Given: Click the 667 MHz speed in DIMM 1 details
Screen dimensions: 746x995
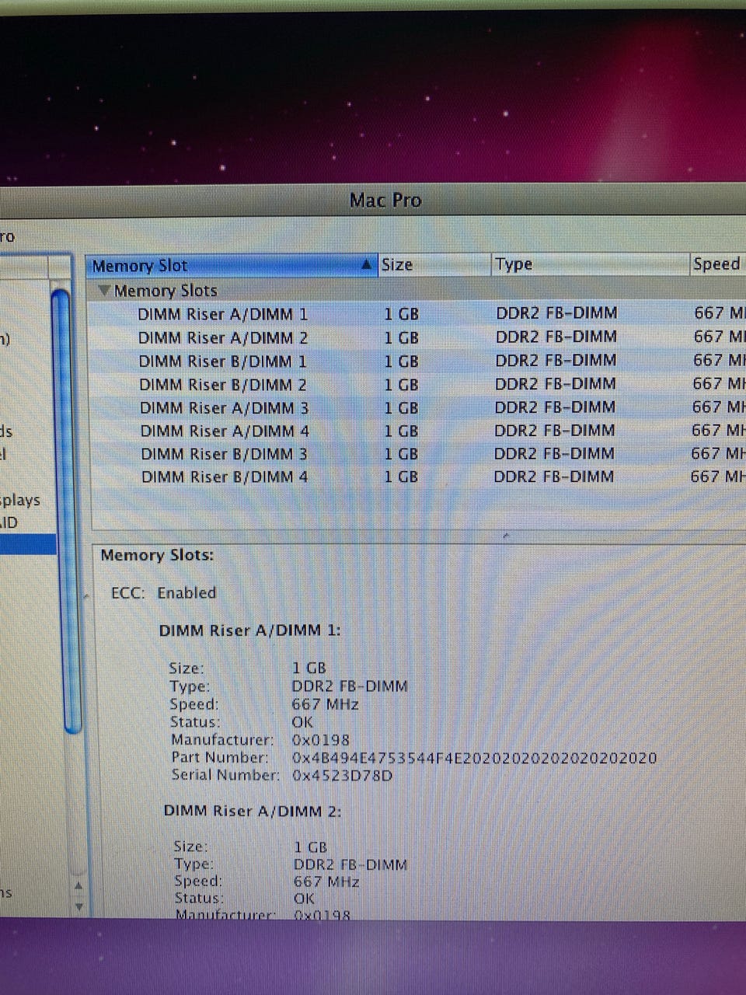Looking at the screenshot, I should [x=326, y=705].
